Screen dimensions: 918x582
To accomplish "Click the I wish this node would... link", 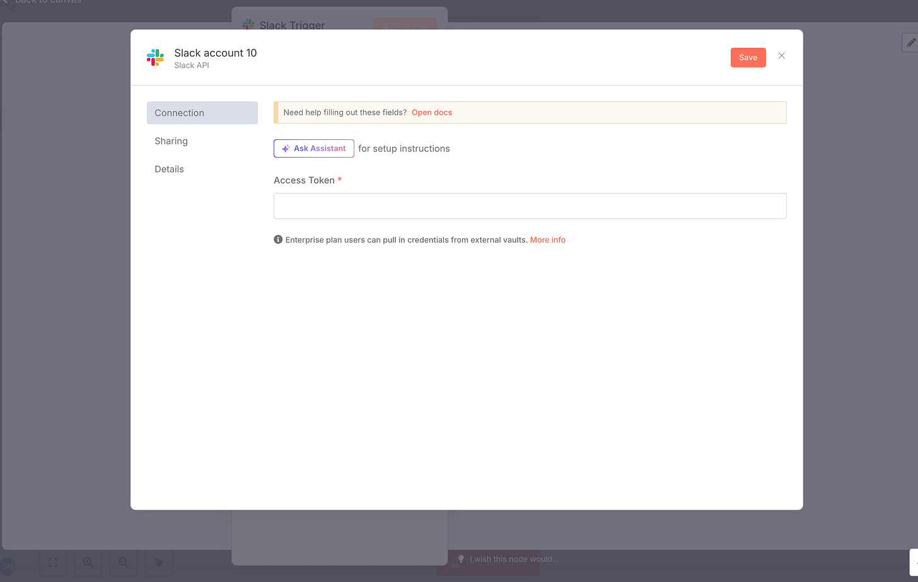I will click(x=514, y=559).
